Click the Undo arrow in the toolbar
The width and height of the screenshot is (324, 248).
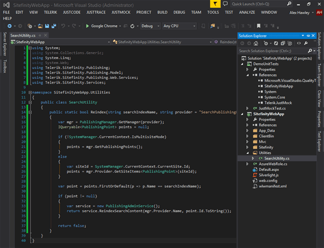tap(63, 26)
